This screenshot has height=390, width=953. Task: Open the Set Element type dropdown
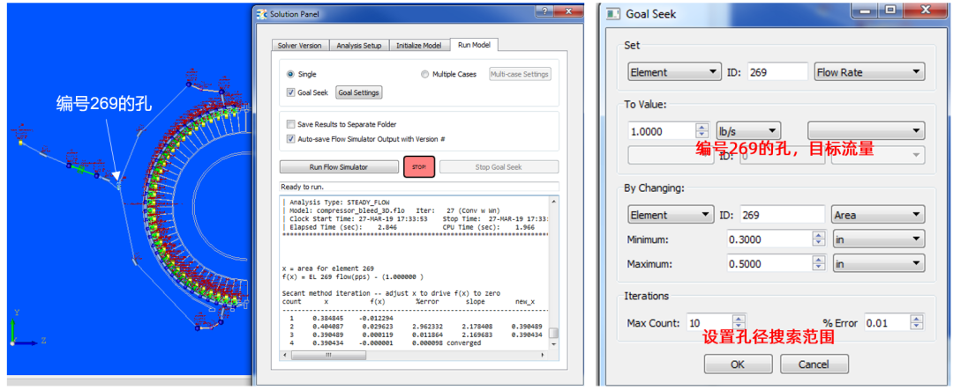(x=674, y=72)
